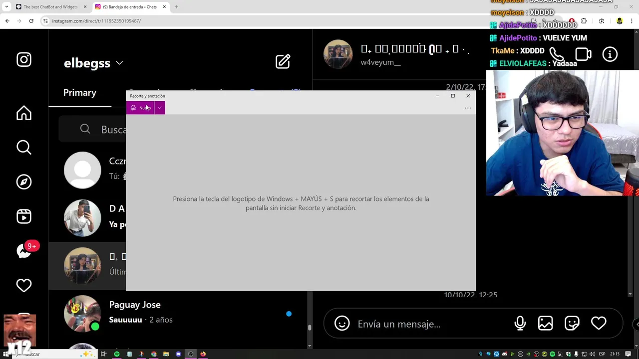Open Windows Start menu

[7, 354]
